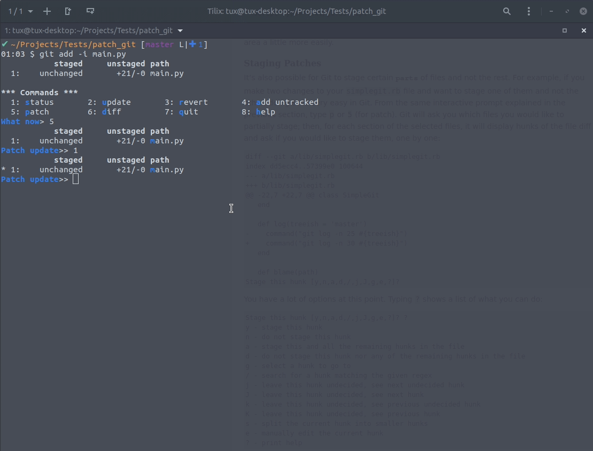
Task: Restore the Tilix window size
Action: point(567,11)
